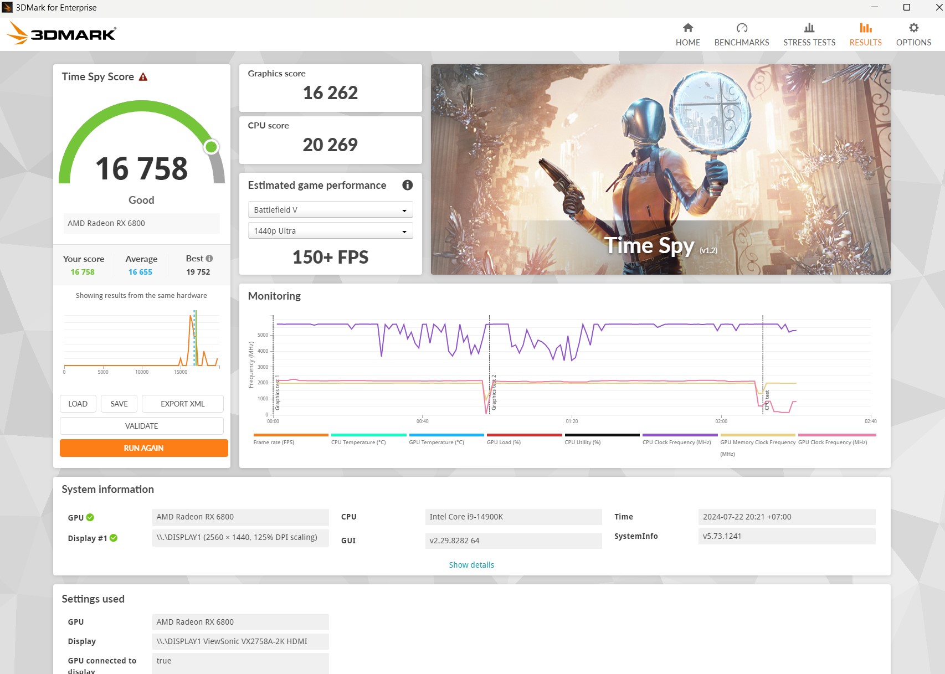945x674 pixels.
Task: Click the ViewSonic VX2758A-2K HDMI display field
Action: pyautogui.click(x=240, y=641)
